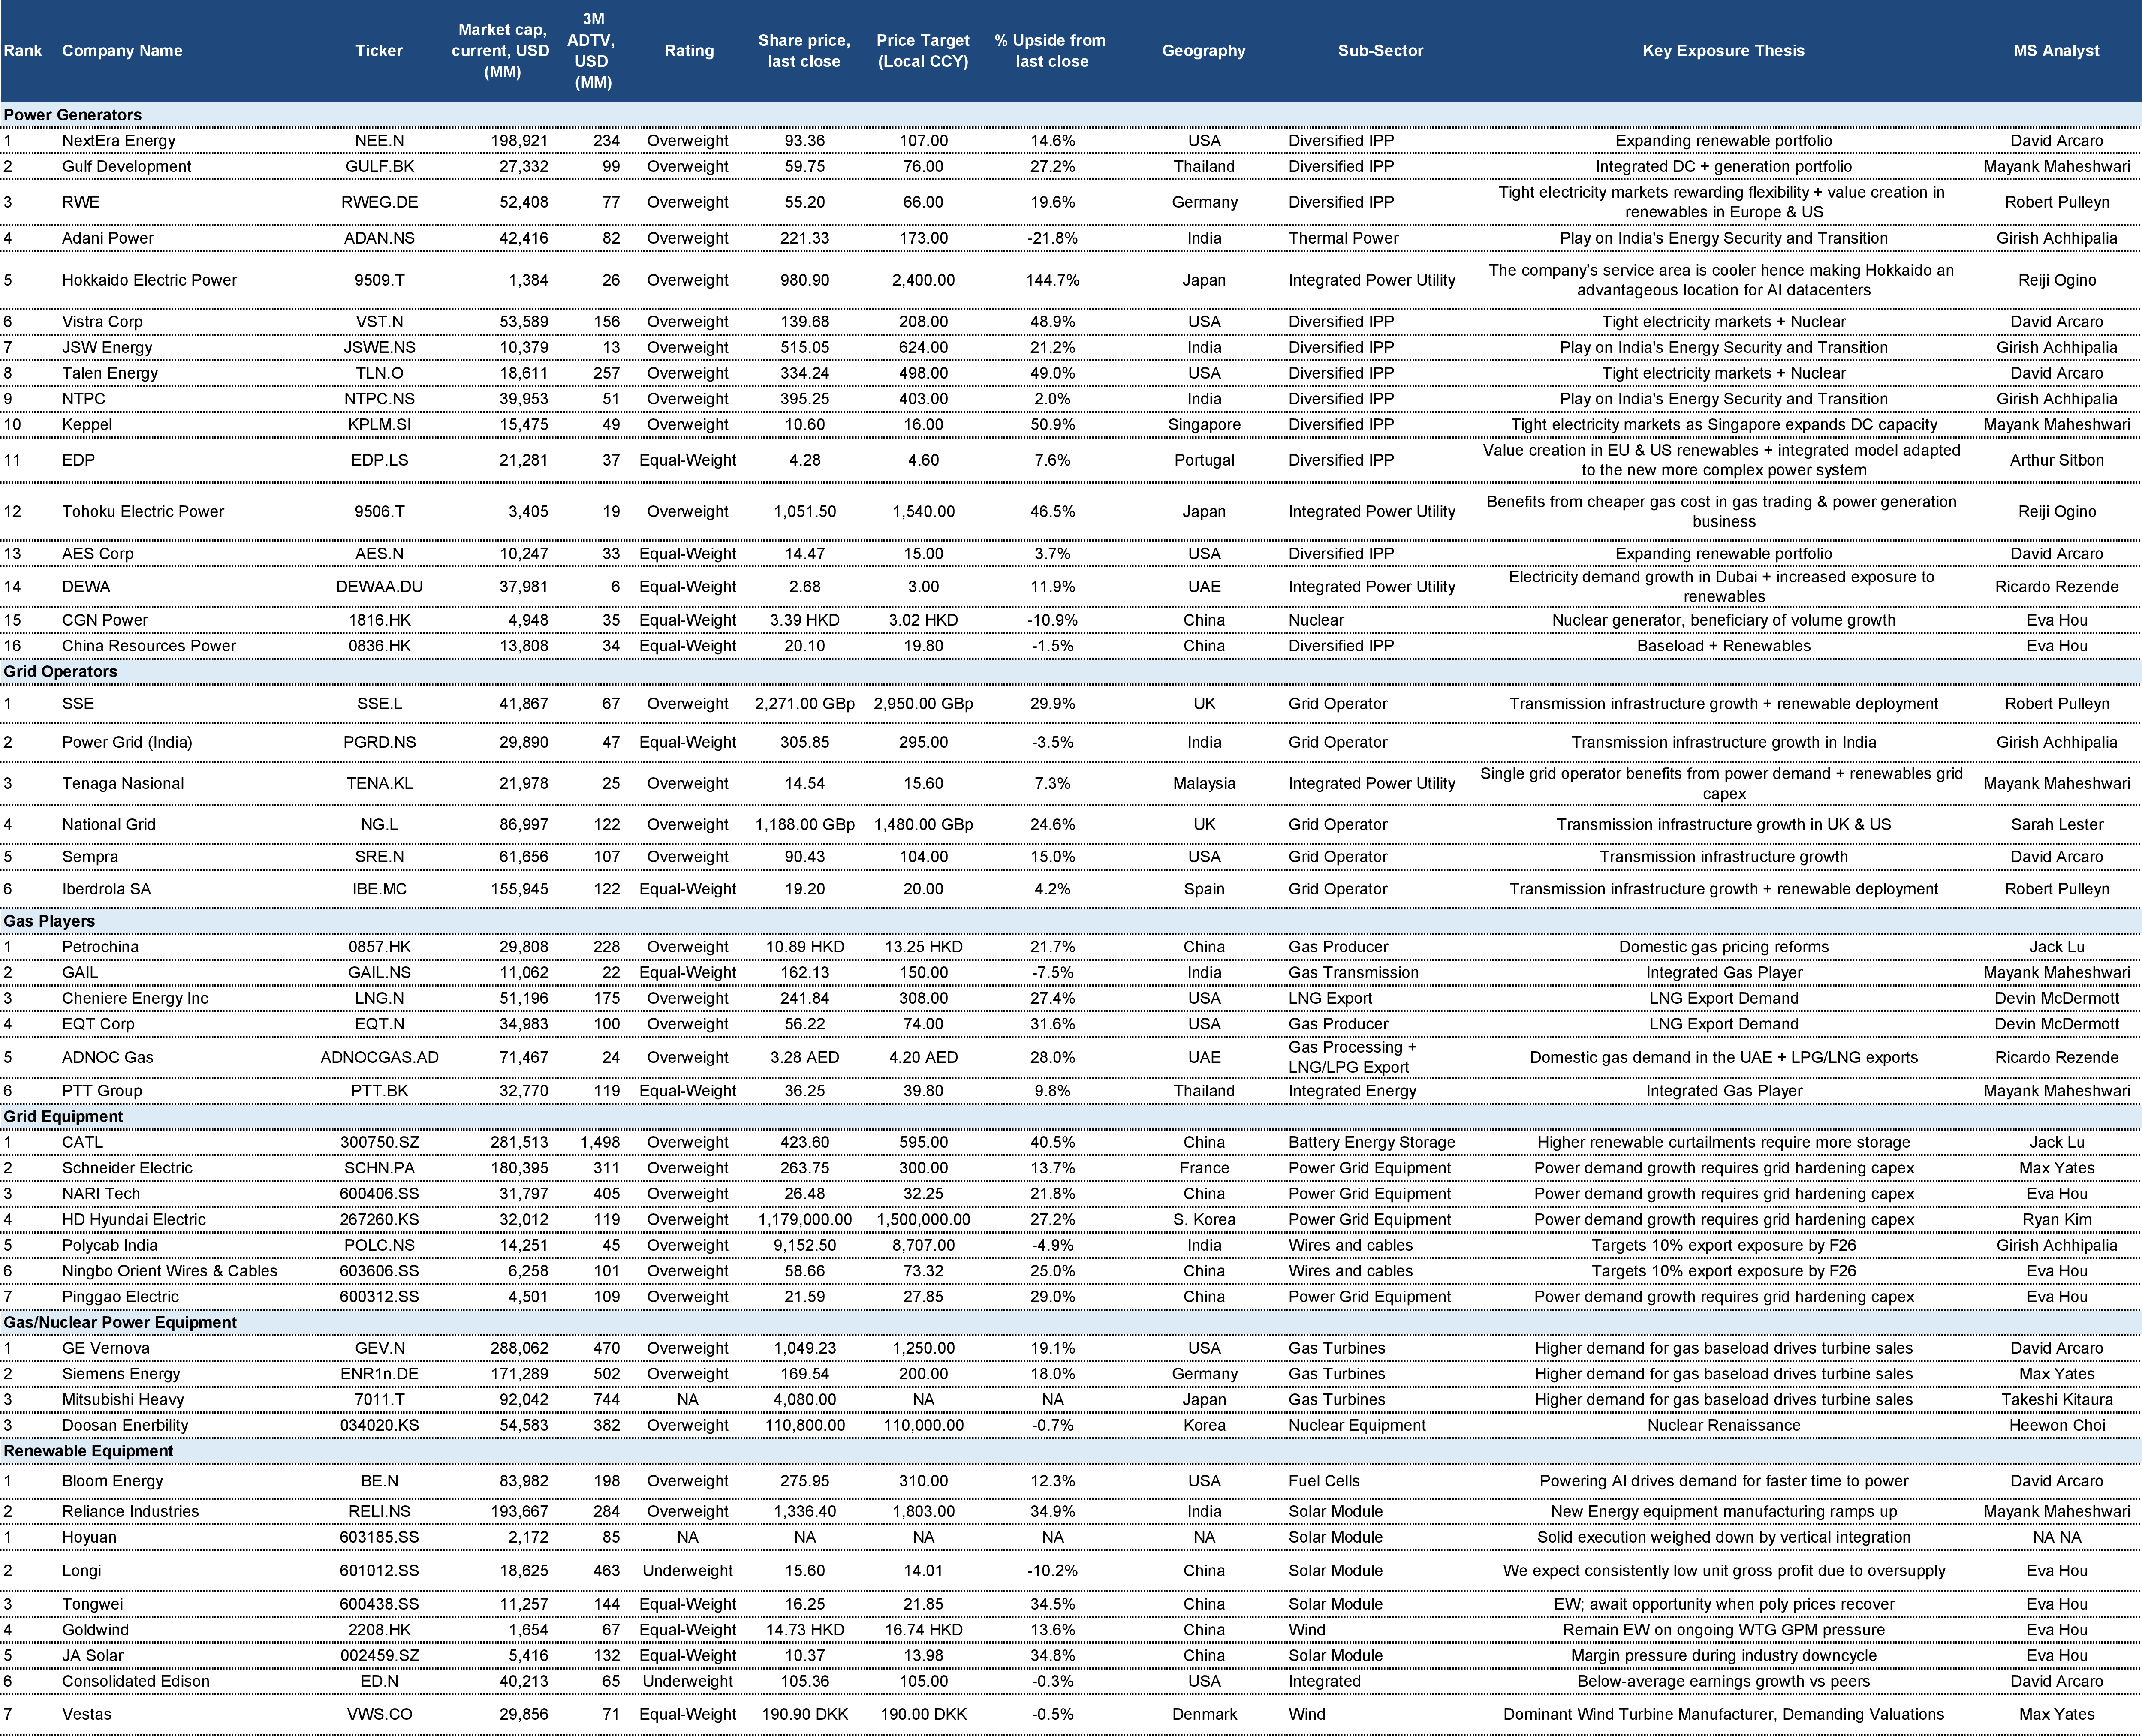Click ticker VST.N
2142x1736 pixels.
click(379, 322)
